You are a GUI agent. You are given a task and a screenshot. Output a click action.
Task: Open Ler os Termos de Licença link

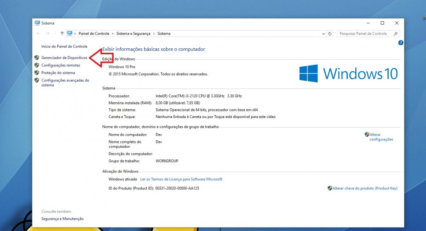181,179
